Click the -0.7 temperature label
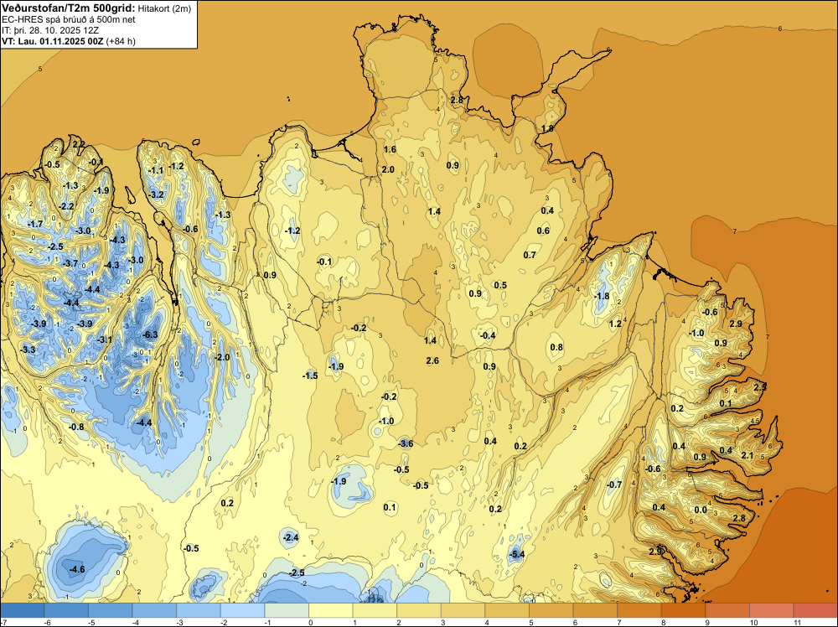The image size is (838, 627). pos(614,484)
